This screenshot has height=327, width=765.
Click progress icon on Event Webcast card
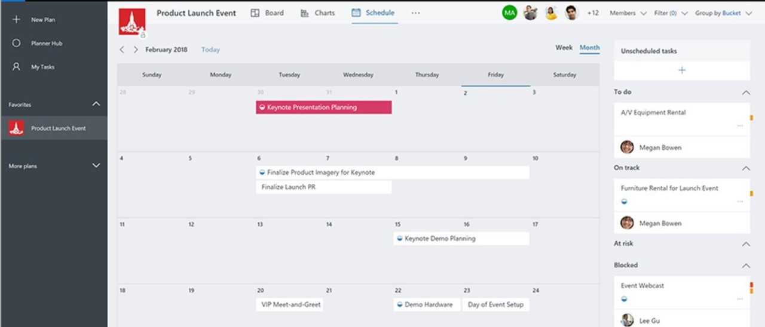coord(625,299)
